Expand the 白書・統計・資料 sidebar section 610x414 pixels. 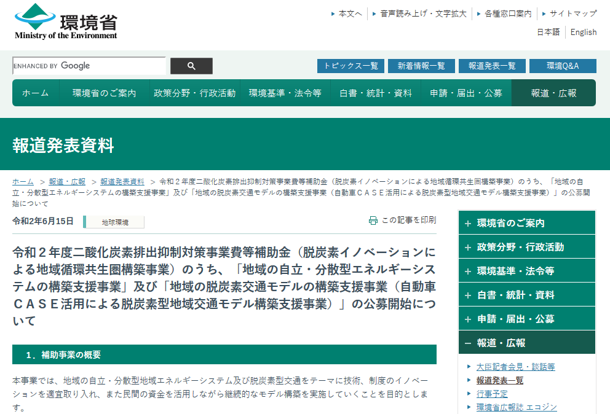[x=527, y=295]
